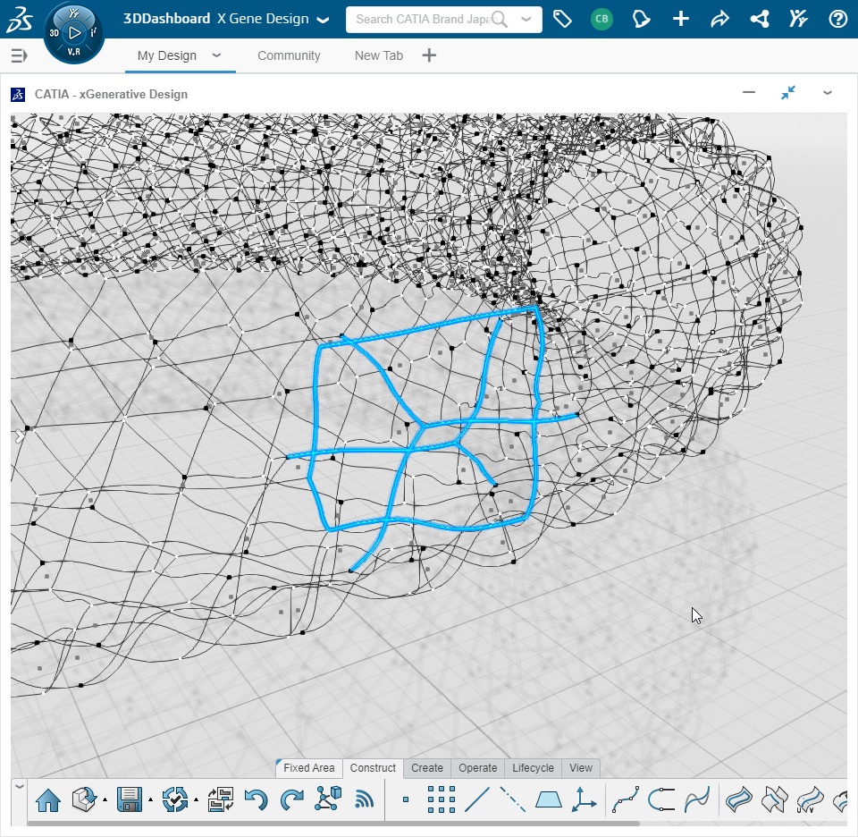Go Home using the house icon

pos(48,799)
